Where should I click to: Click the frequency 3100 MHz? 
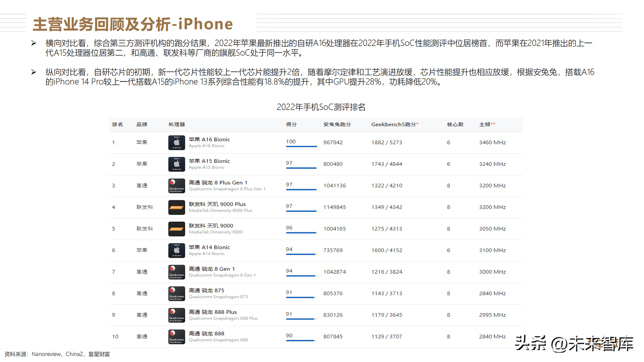click(492, 250)
